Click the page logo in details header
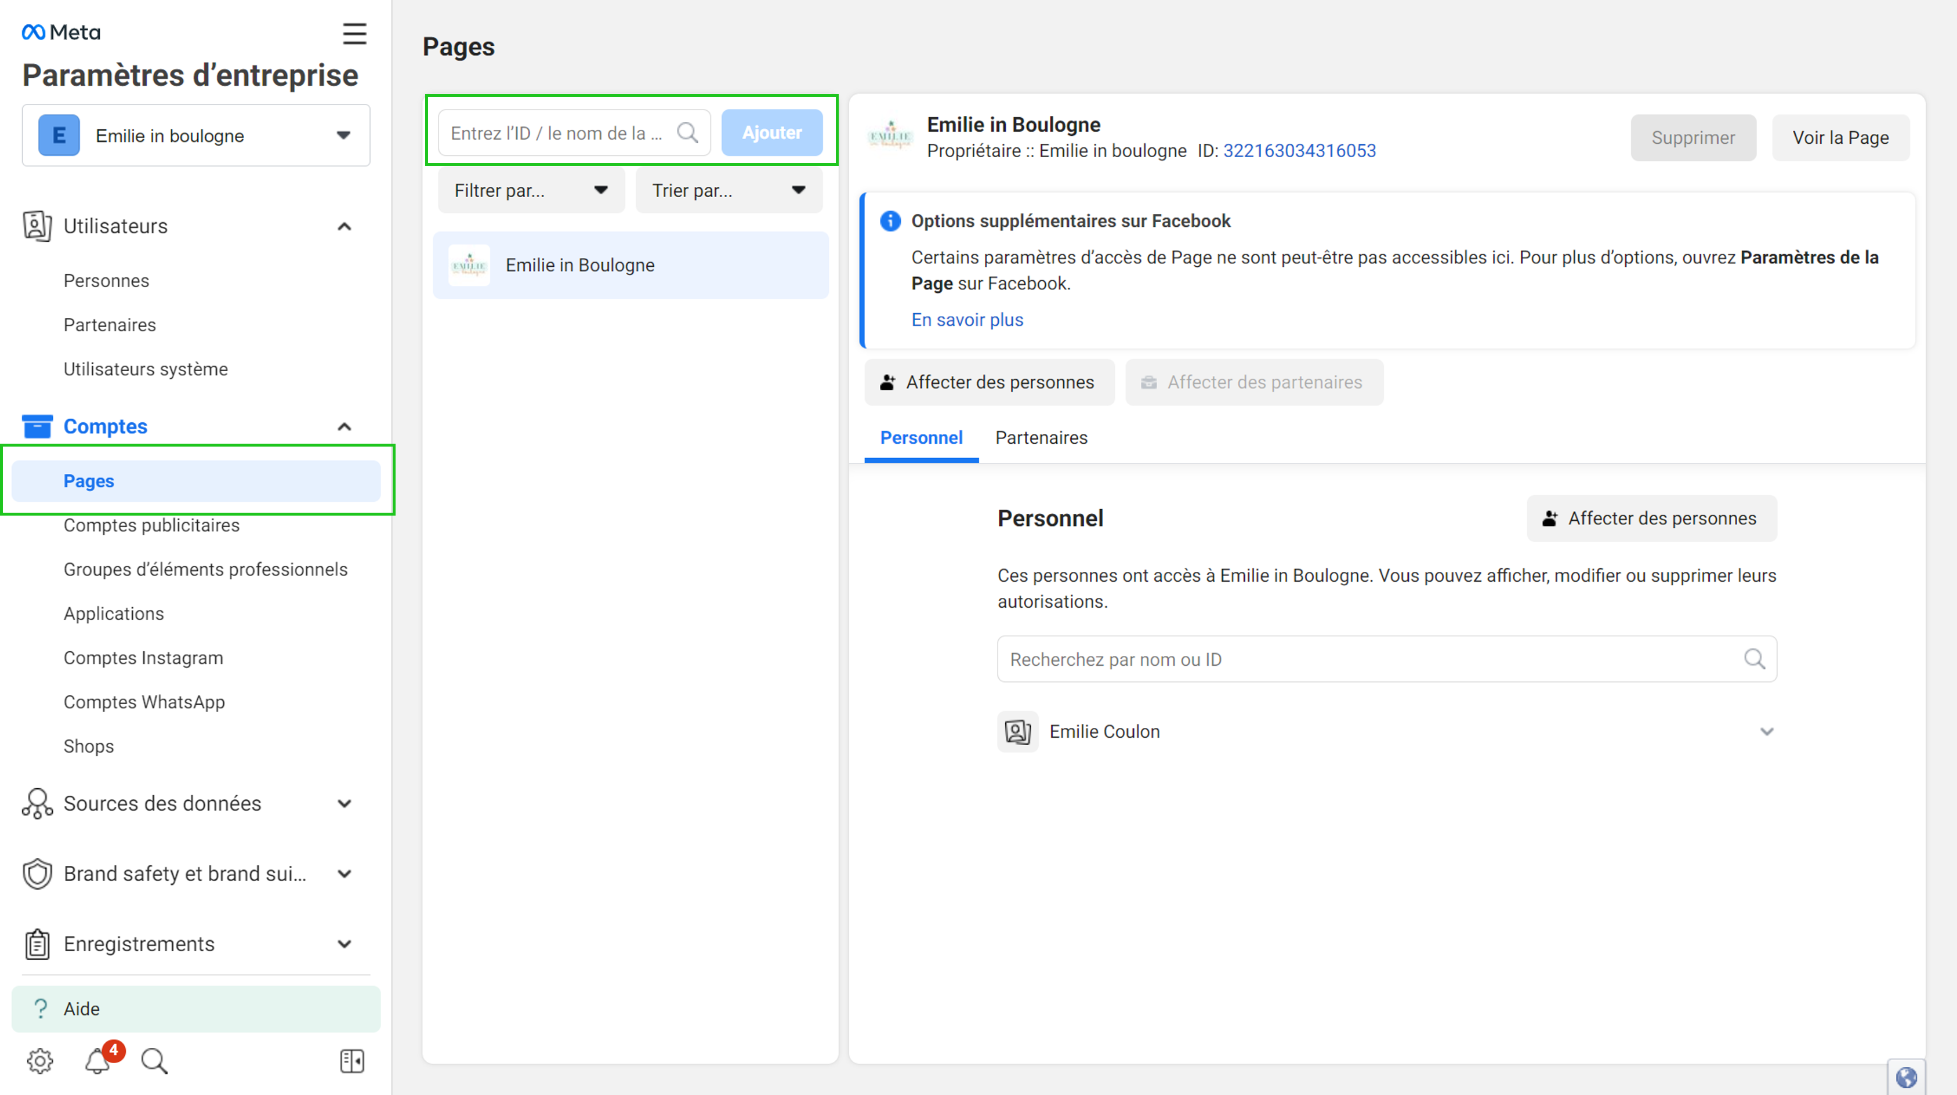Screen dimensions: 1957x1095 click(890, 136)
